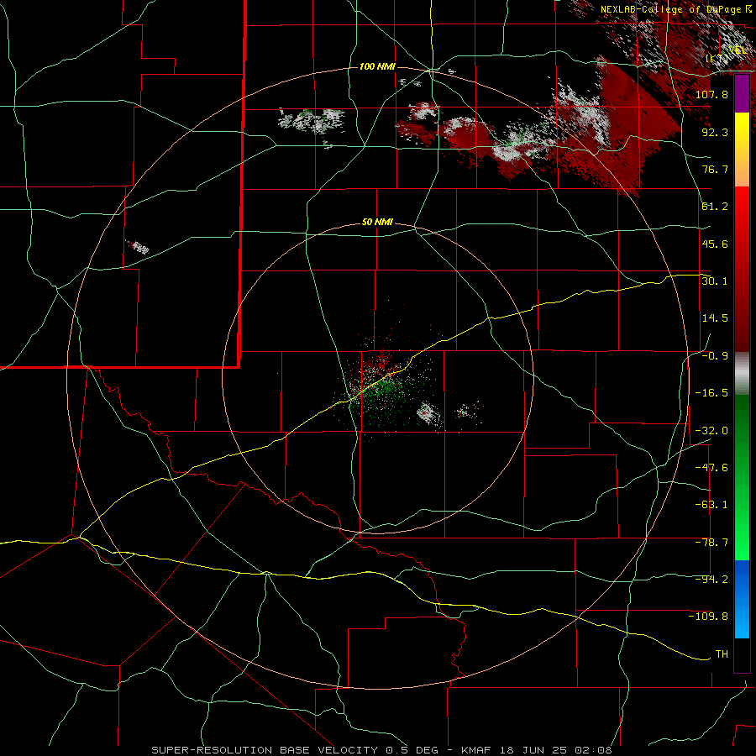Select the -78.7 velocity scale value
This screenshot has height=756, width=756.
711,542
